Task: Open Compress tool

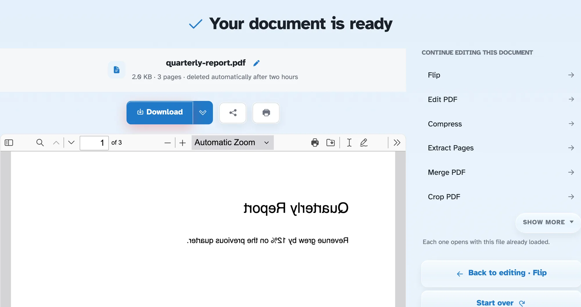Action: point(501,124)
